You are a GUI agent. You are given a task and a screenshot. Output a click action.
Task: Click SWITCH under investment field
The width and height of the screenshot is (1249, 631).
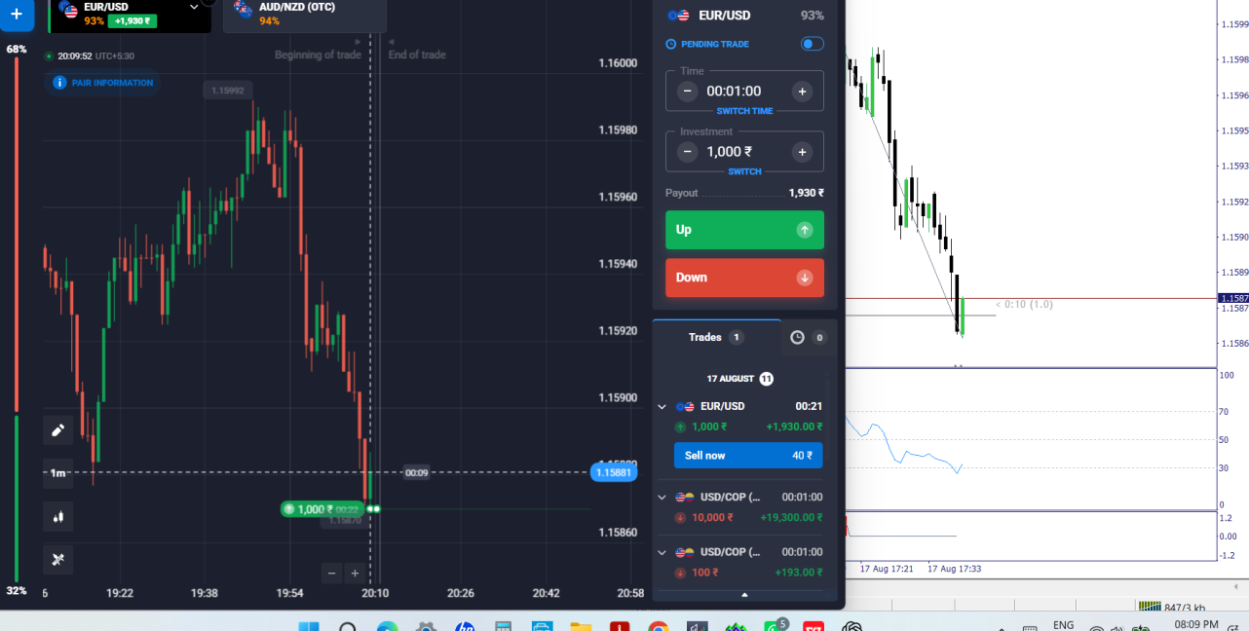click(x=744, y=171)
